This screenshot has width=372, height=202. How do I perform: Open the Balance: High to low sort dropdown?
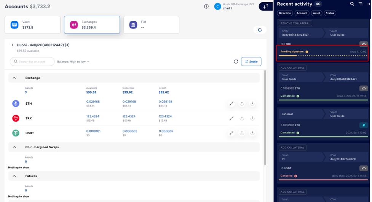(x=73, y=61)
